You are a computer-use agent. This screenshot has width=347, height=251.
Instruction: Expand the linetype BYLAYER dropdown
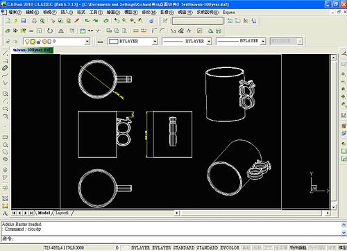point(209,42)
